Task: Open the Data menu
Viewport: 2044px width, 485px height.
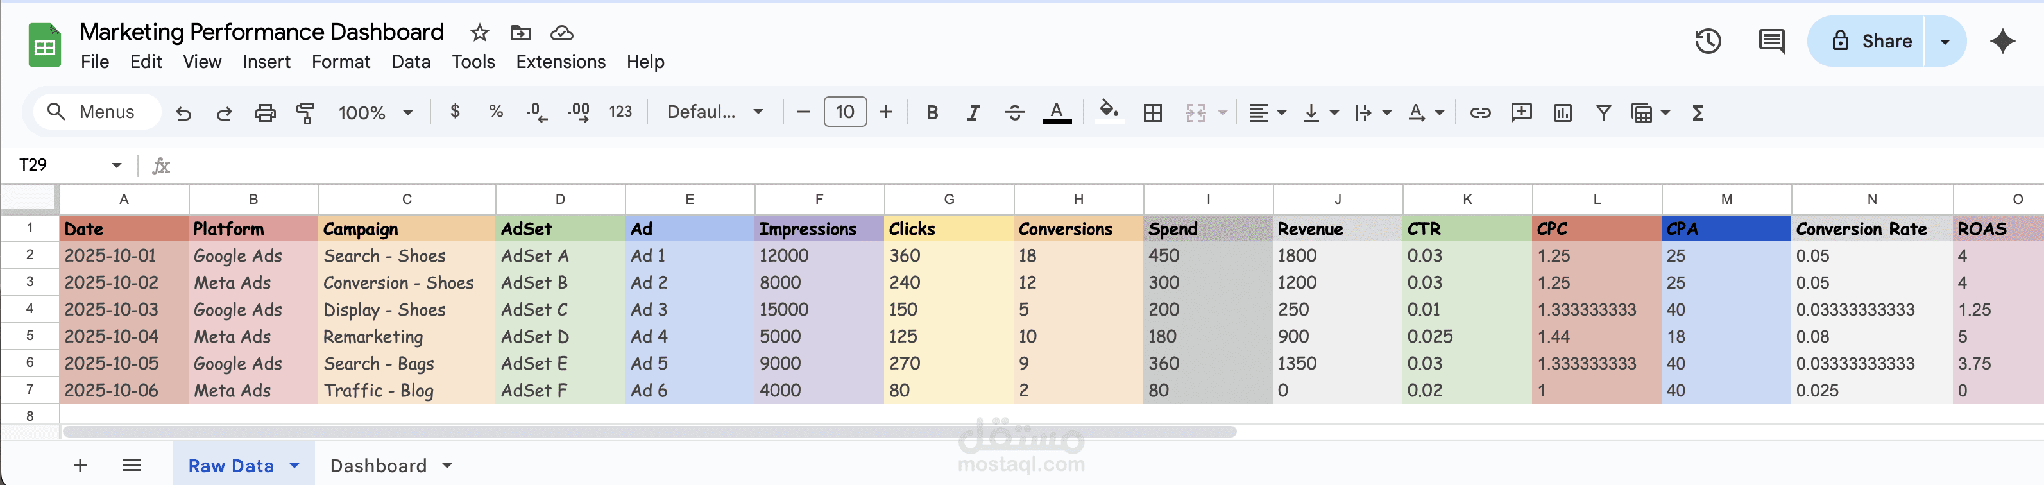Action: 411,62
